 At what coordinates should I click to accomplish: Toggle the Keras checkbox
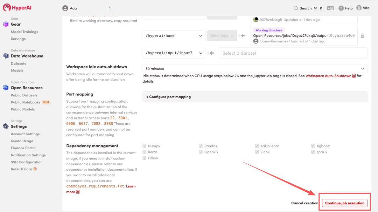(x=145, y=152)
